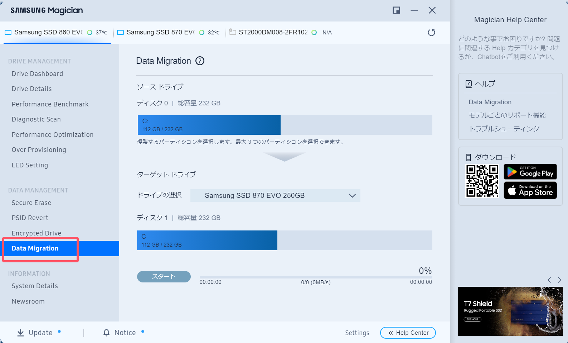Go to previous banner with left arrow

tap(549, 280)
